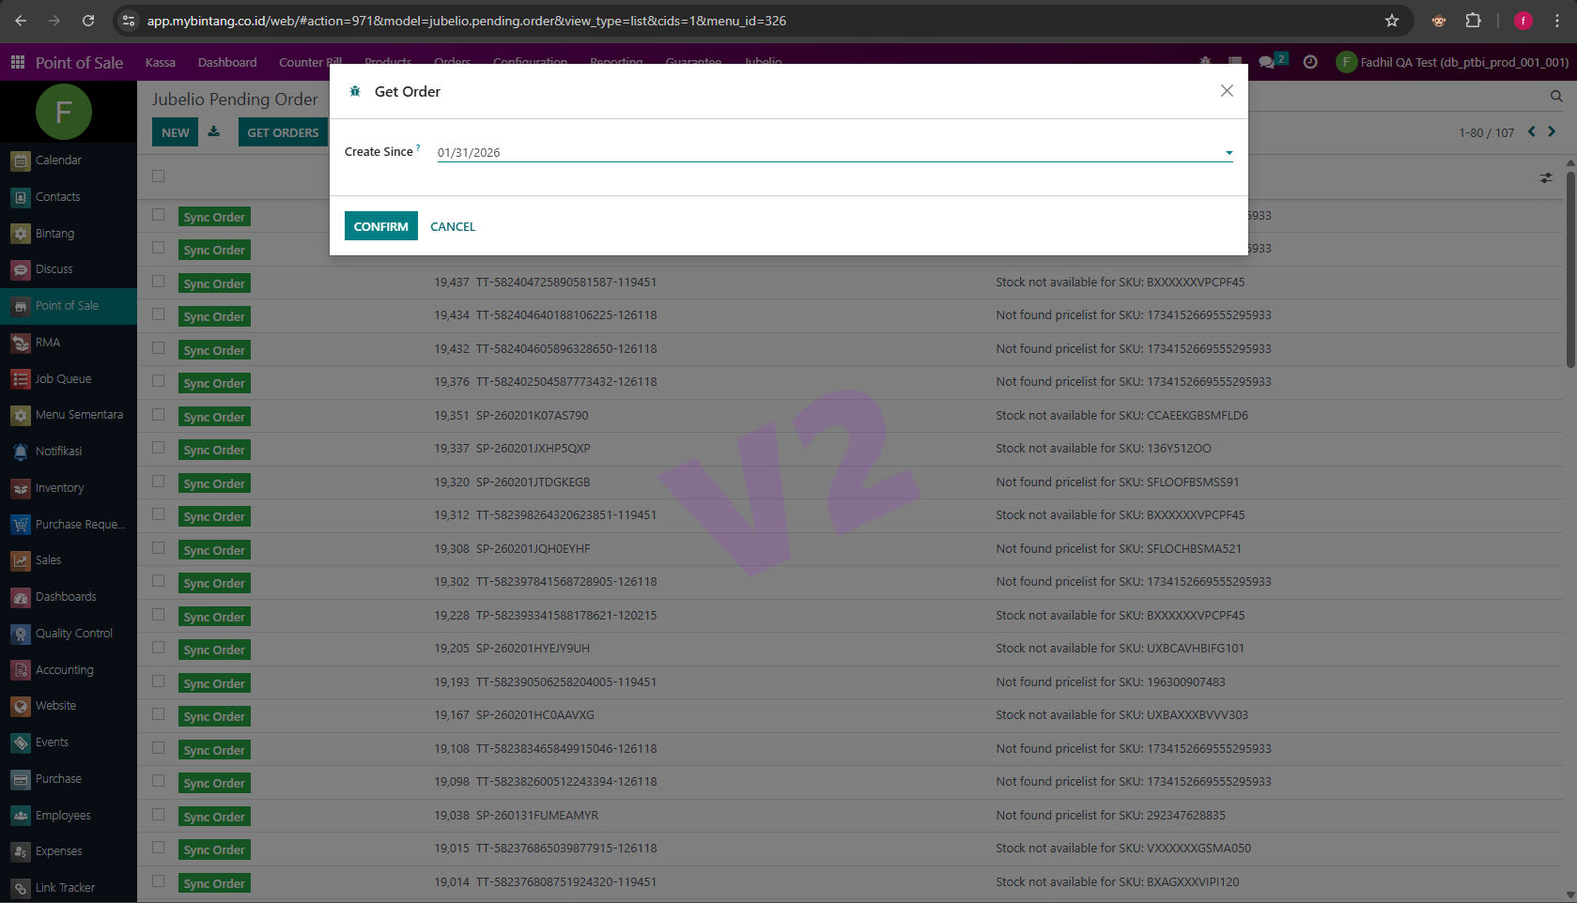Check the row for order 19,320
1577x903 pixels.
tap(158, 482)
